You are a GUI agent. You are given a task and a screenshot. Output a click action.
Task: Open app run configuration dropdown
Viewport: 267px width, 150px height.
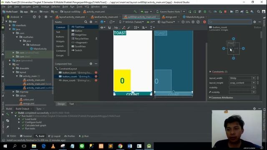(146, 12)
